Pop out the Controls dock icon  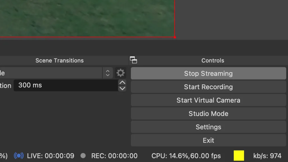tap(134, 60)
